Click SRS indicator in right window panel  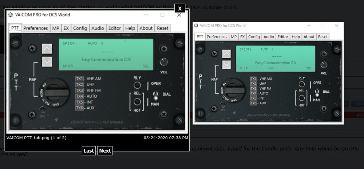[223, 105]
